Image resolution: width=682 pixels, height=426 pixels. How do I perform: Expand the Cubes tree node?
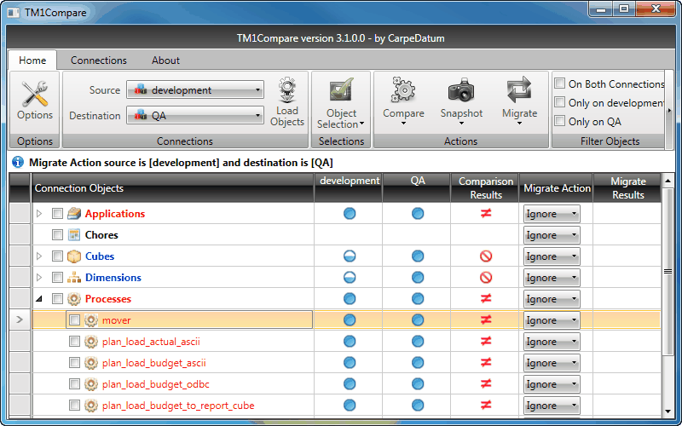pos(39,256)
